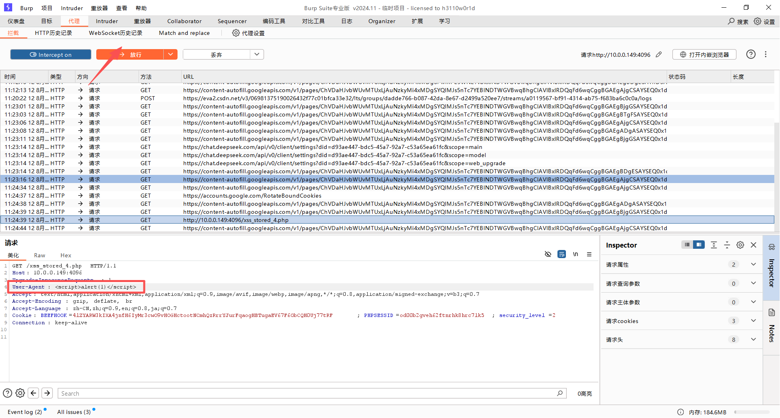780x418 pixels.
Task: Open the help question mark icon
Action: click(x=751, y=54)
